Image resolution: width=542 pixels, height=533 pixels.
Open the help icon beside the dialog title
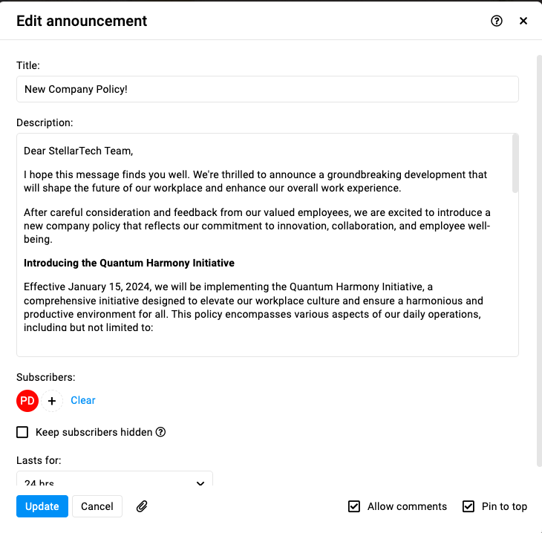coord(497,21)
